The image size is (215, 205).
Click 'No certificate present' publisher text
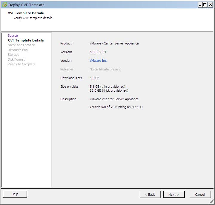click(x=105, y=69)
